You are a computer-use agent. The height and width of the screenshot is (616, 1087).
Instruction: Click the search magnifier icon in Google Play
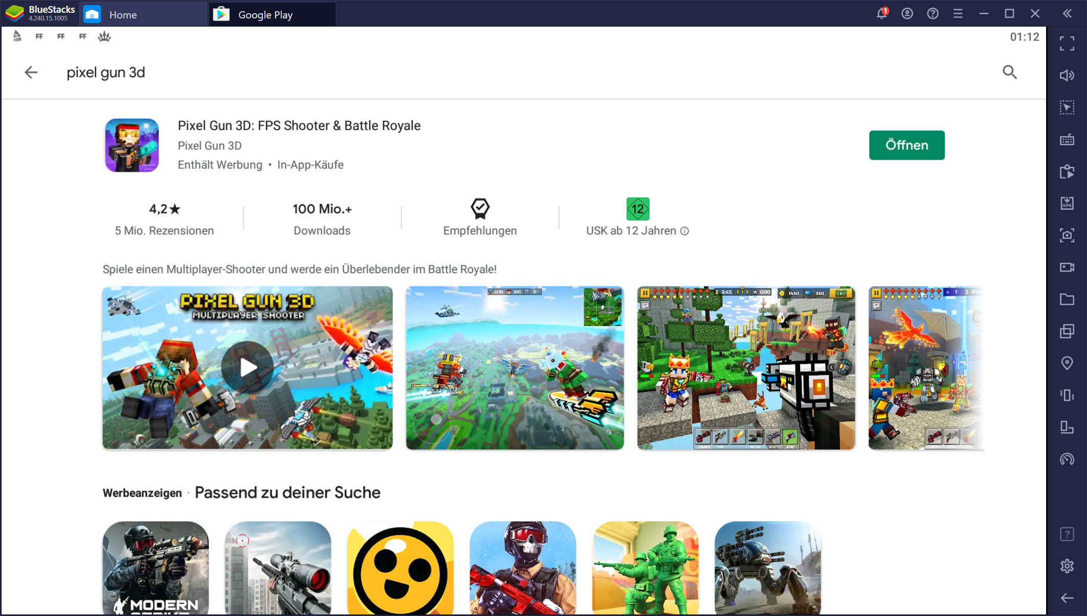1009,72
